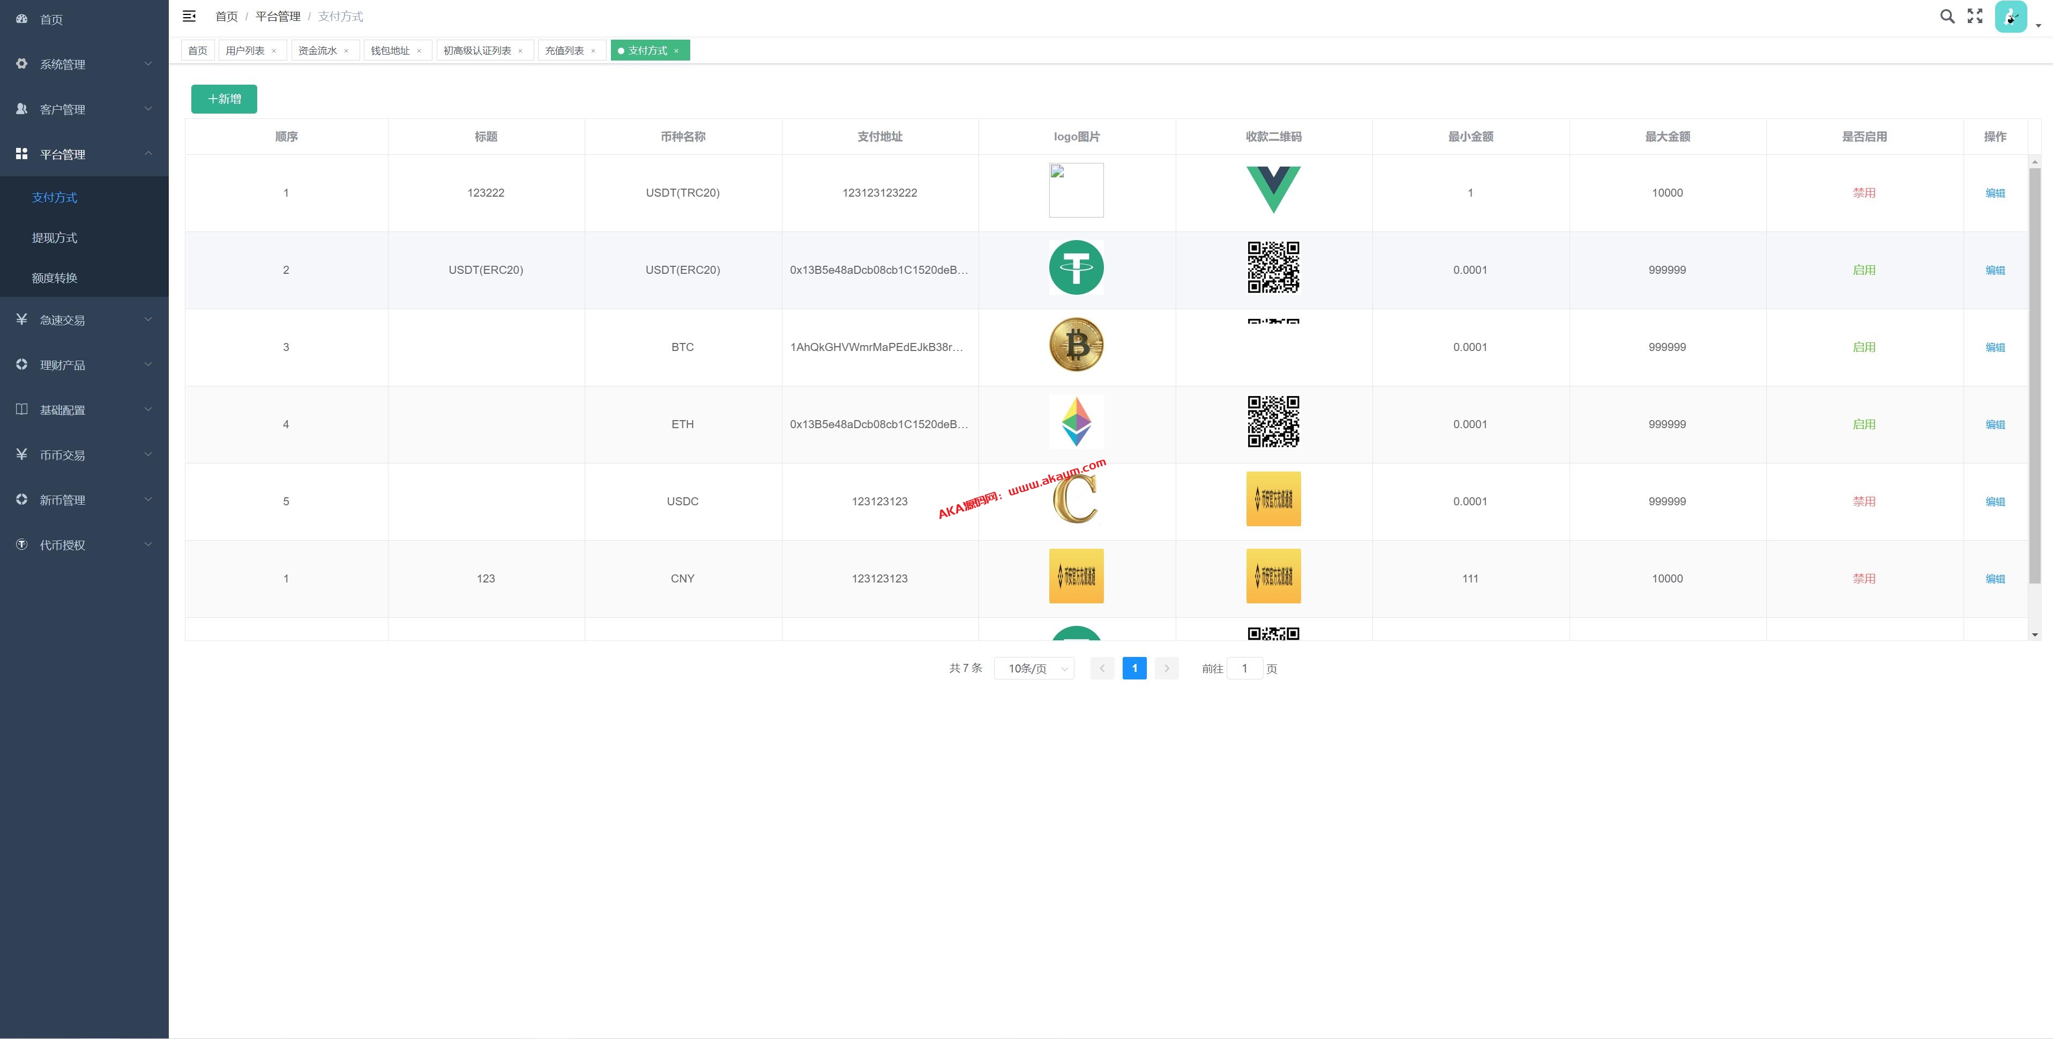Click the page number input field

click(1244, 669)
